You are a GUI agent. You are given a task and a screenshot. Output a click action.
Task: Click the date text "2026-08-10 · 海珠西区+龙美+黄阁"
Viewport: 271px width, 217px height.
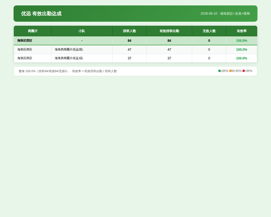tap(225, 14)
